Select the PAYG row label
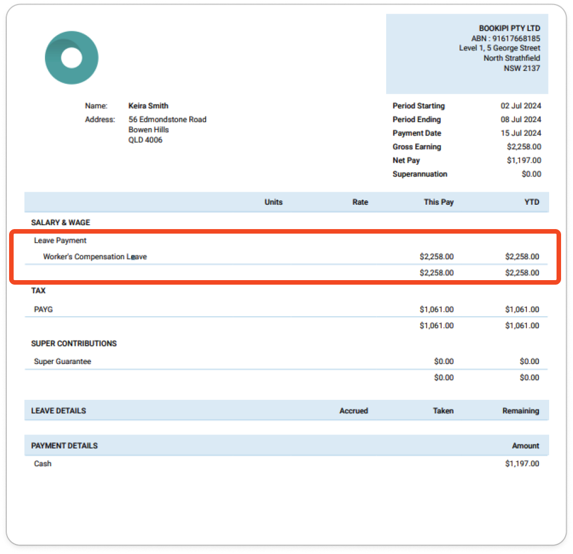Viewport: 573px width, 554px height. click(x=44, y=310)
